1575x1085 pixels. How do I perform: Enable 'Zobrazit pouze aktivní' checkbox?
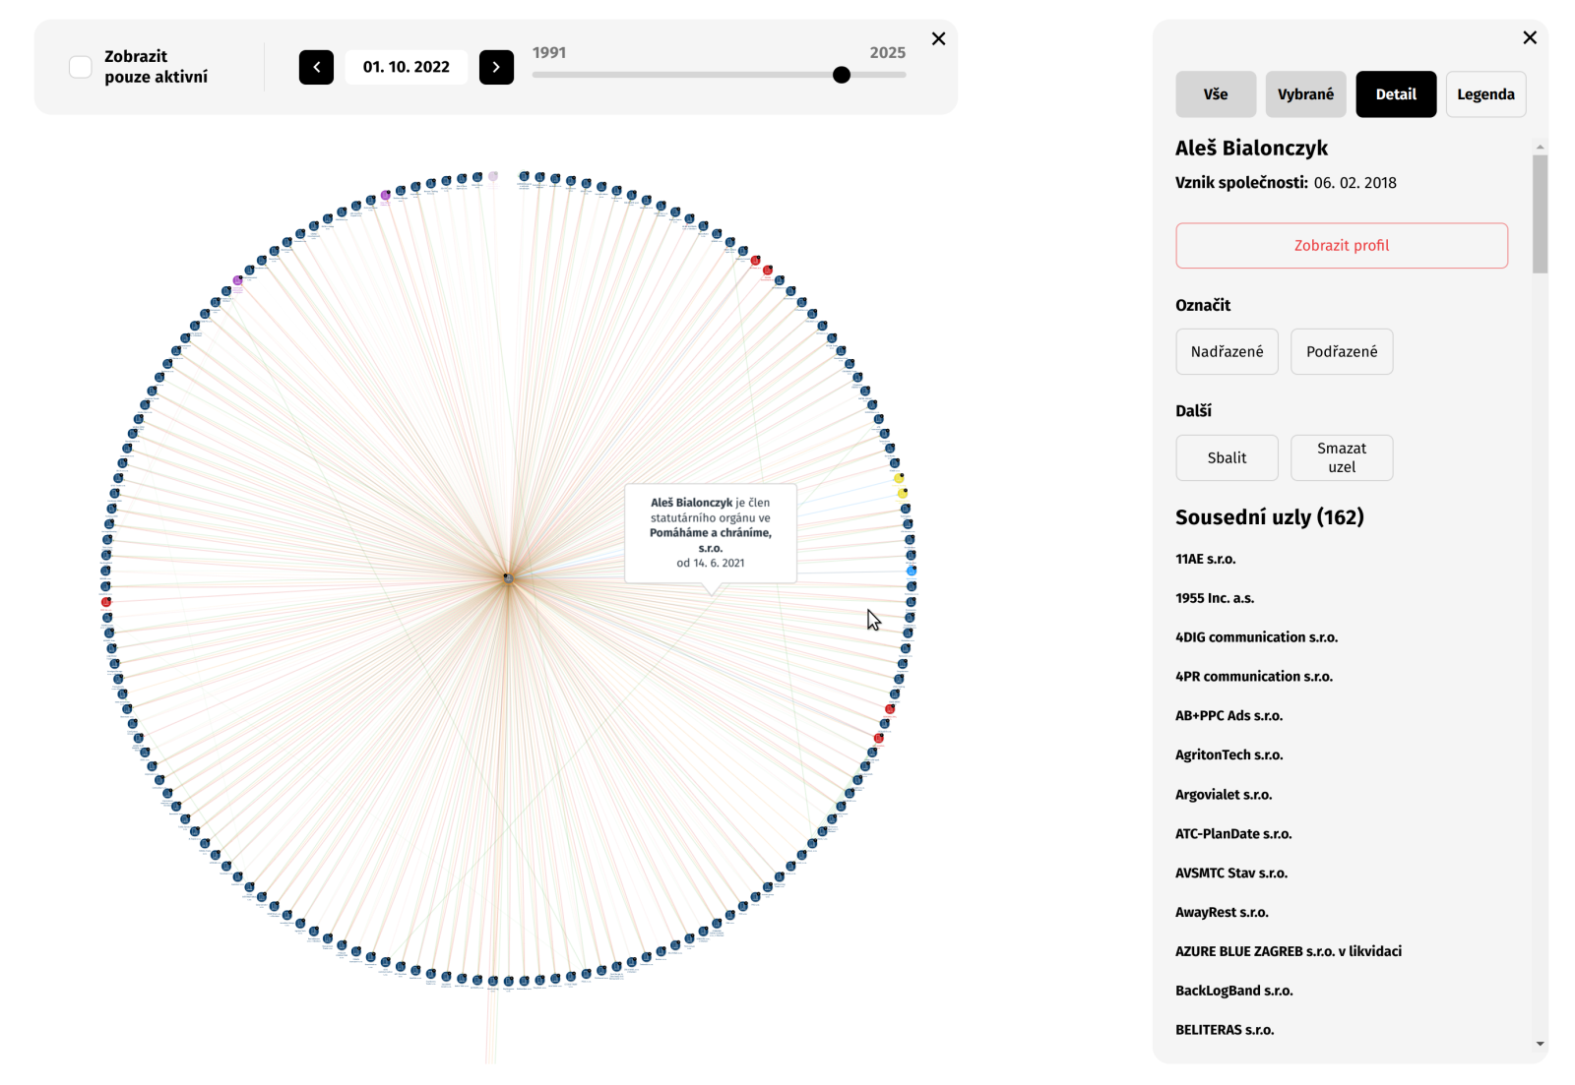(x=81, y=67)
